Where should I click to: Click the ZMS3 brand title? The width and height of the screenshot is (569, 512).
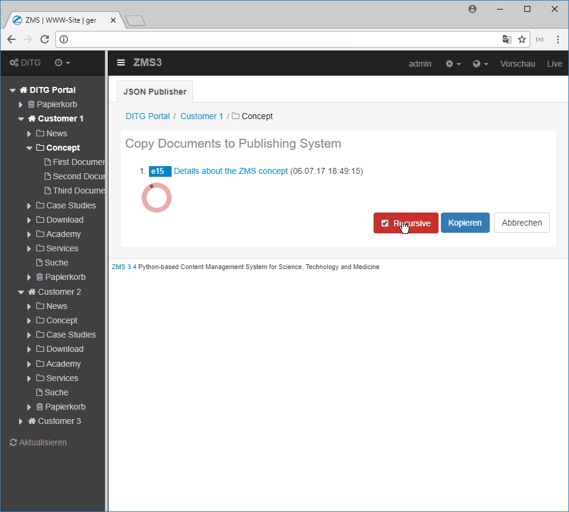coord(147,63)
